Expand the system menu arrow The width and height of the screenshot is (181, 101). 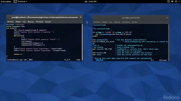coord(179,1)
